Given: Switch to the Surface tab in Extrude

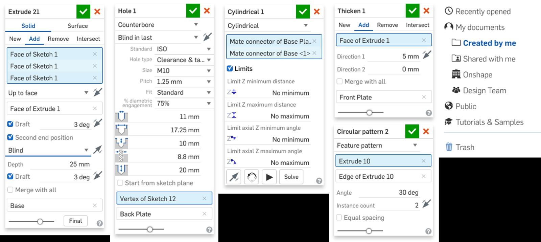Looking at the screenshot, I should click(77, 26).
